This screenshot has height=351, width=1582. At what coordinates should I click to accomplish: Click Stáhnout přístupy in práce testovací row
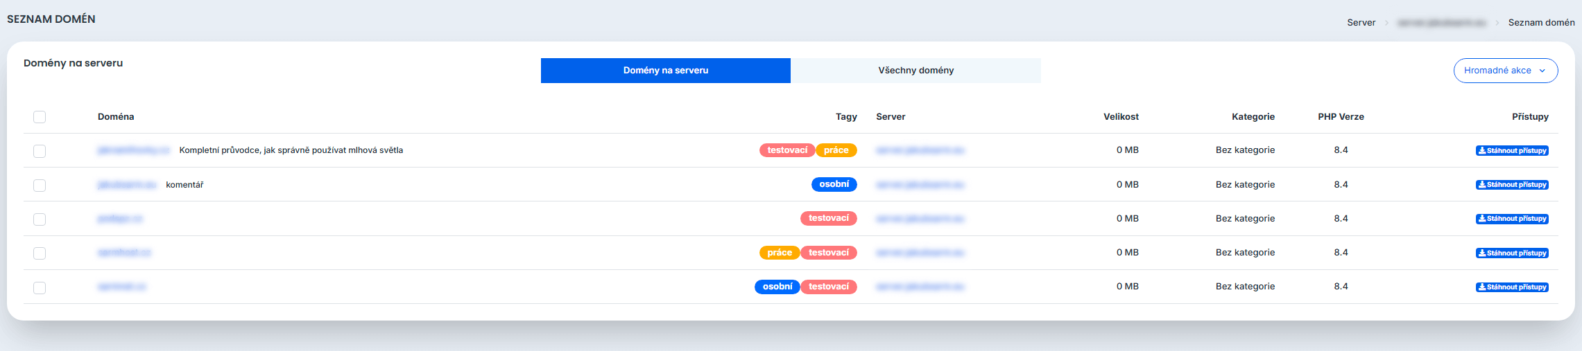1511,253
